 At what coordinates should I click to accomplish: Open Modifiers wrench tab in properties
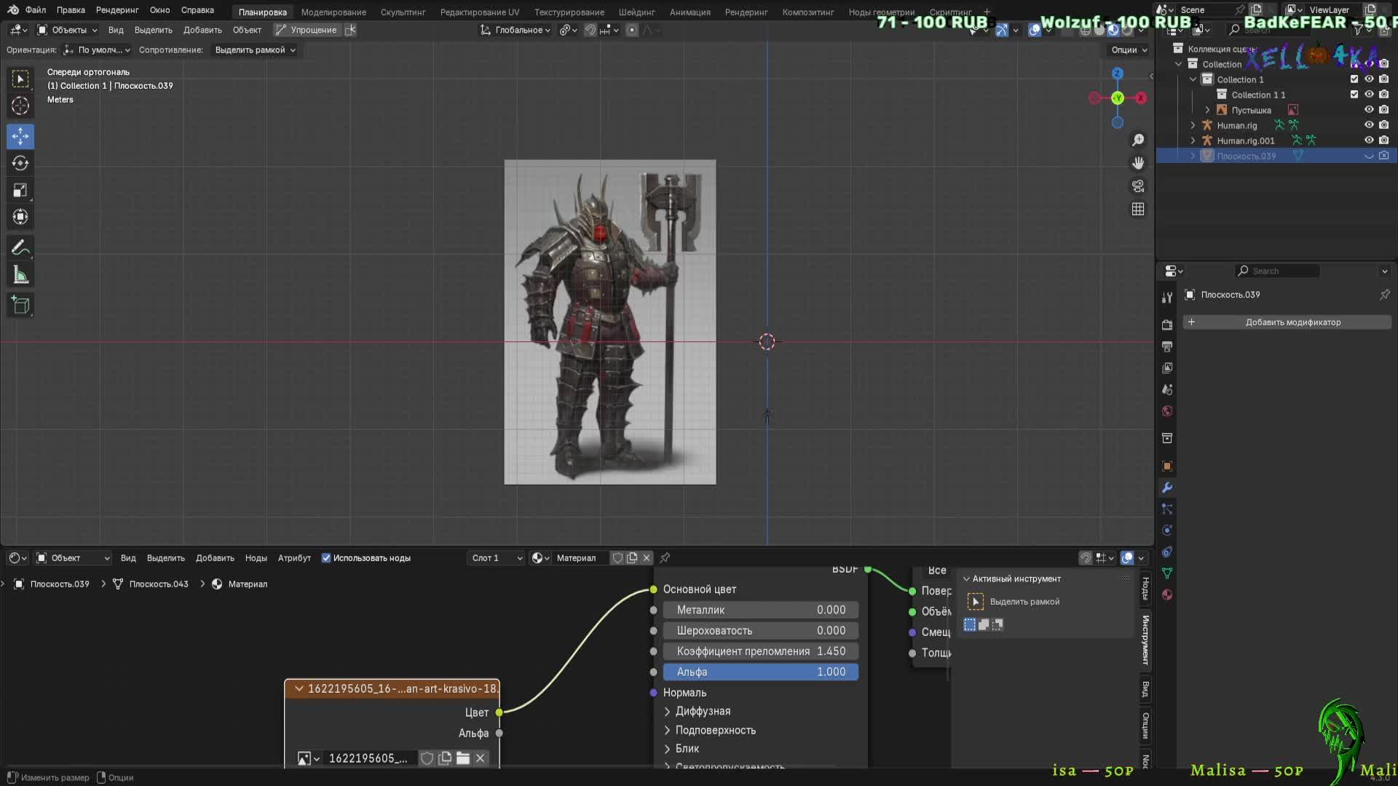(1167, 488)
